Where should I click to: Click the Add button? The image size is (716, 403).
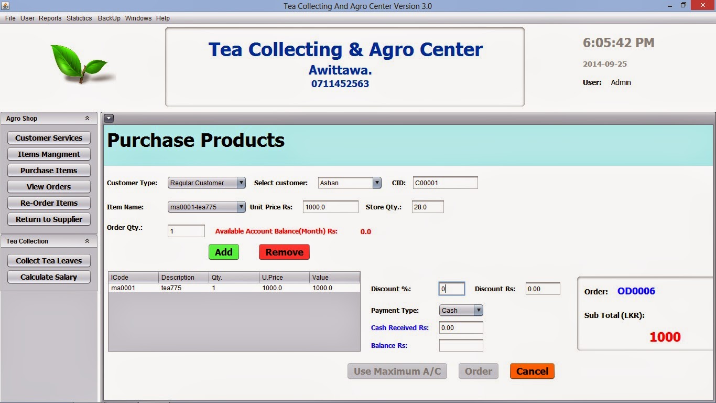tap(224, 252)
